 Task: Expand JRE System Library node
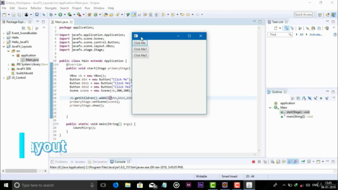8,64
